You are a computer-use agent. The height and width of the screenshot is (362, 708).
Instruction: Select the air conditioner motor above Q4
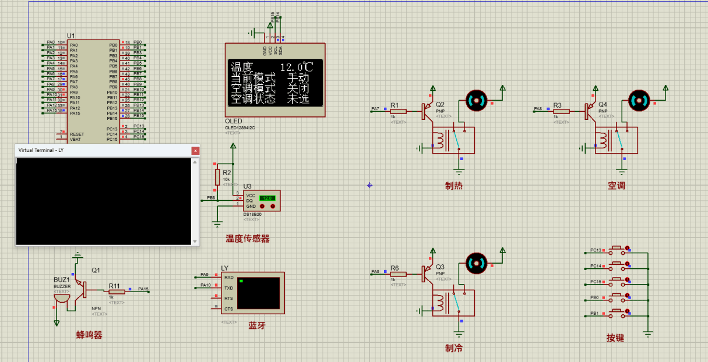[639, 101]
